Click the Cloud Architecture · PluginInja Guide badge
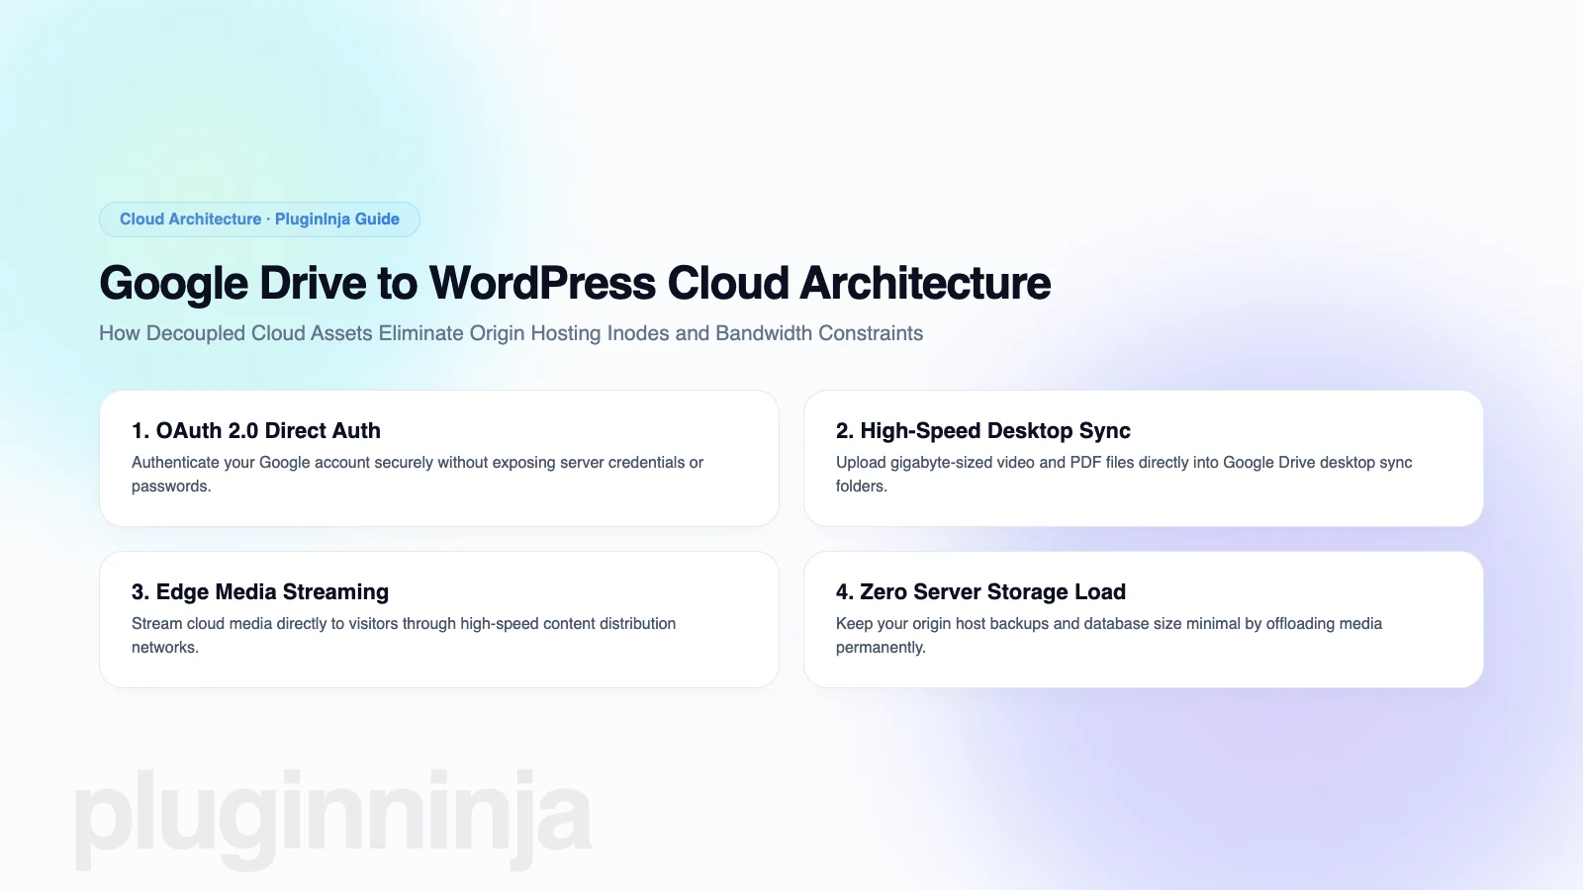The width and height of the screenshot is (1583, 890). (259, 220)
